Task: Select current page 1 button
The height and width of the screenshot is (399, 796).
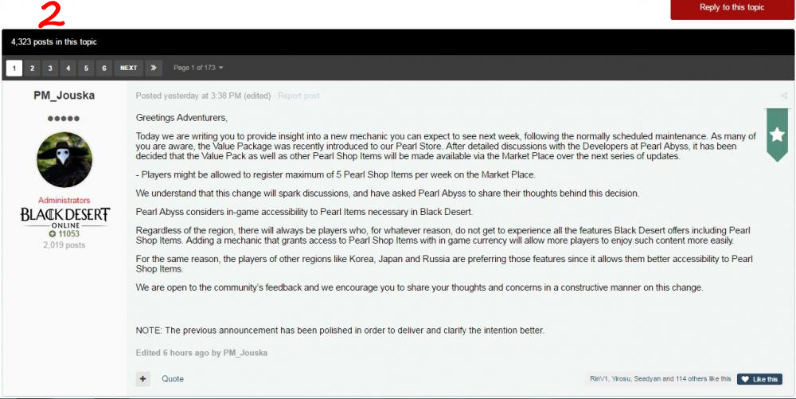Action: [x=14, y=68]
